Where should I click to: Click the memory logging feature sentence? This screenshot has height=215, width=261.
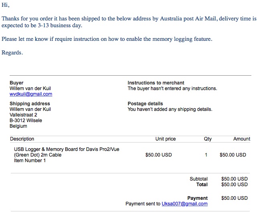coord(106,39)
